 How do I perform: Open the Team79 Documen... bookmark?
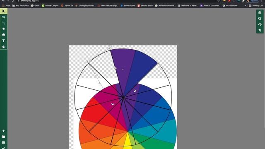coord(210,5)
